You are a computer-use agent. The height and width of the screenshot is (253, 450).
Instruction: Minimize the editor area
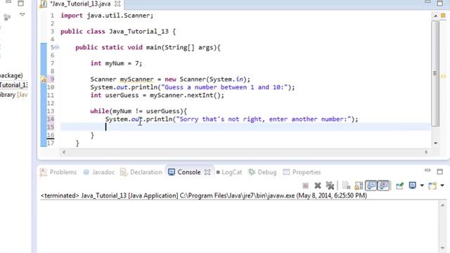tap(427, 2)
